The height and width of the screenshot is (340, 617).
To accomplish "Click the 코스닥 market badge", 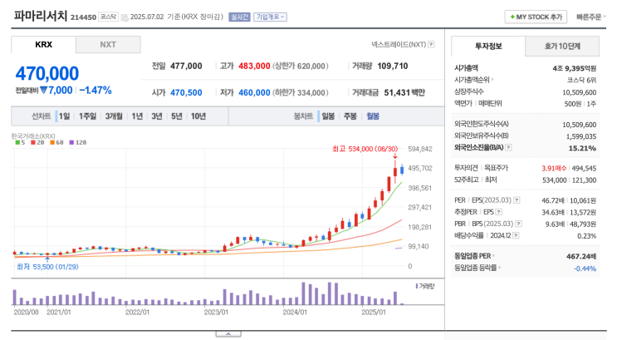I will (108, 17).
